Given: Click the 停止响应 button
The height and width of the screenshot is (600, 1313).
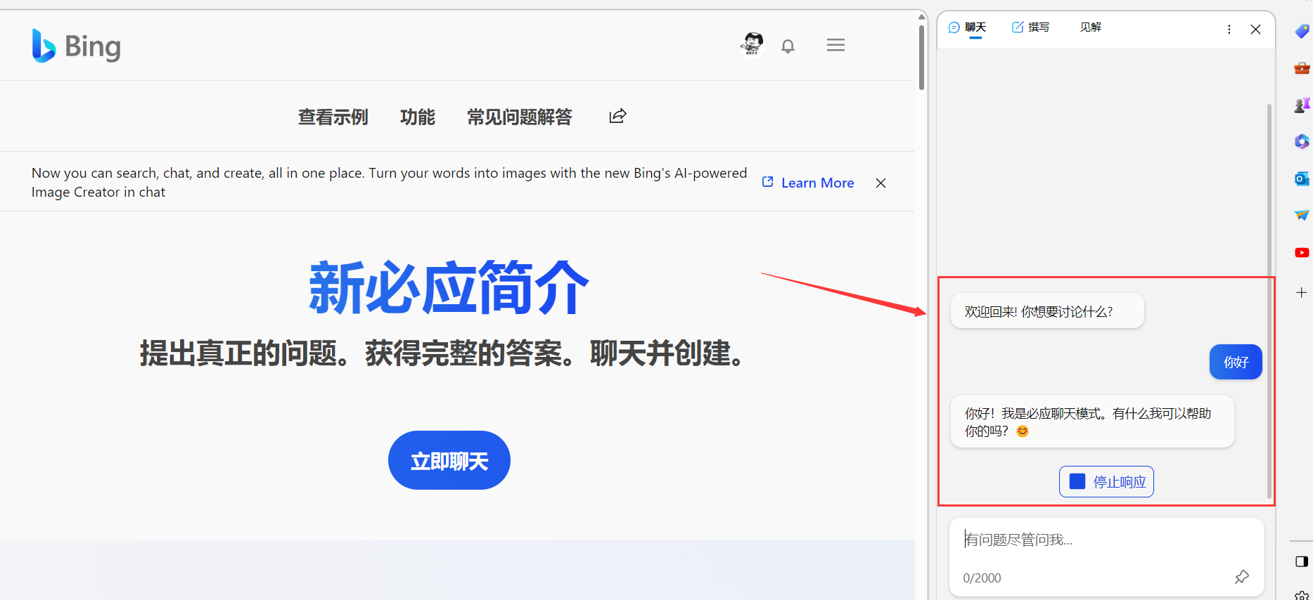Looking at the screenshot, I should pos(1106,481).
